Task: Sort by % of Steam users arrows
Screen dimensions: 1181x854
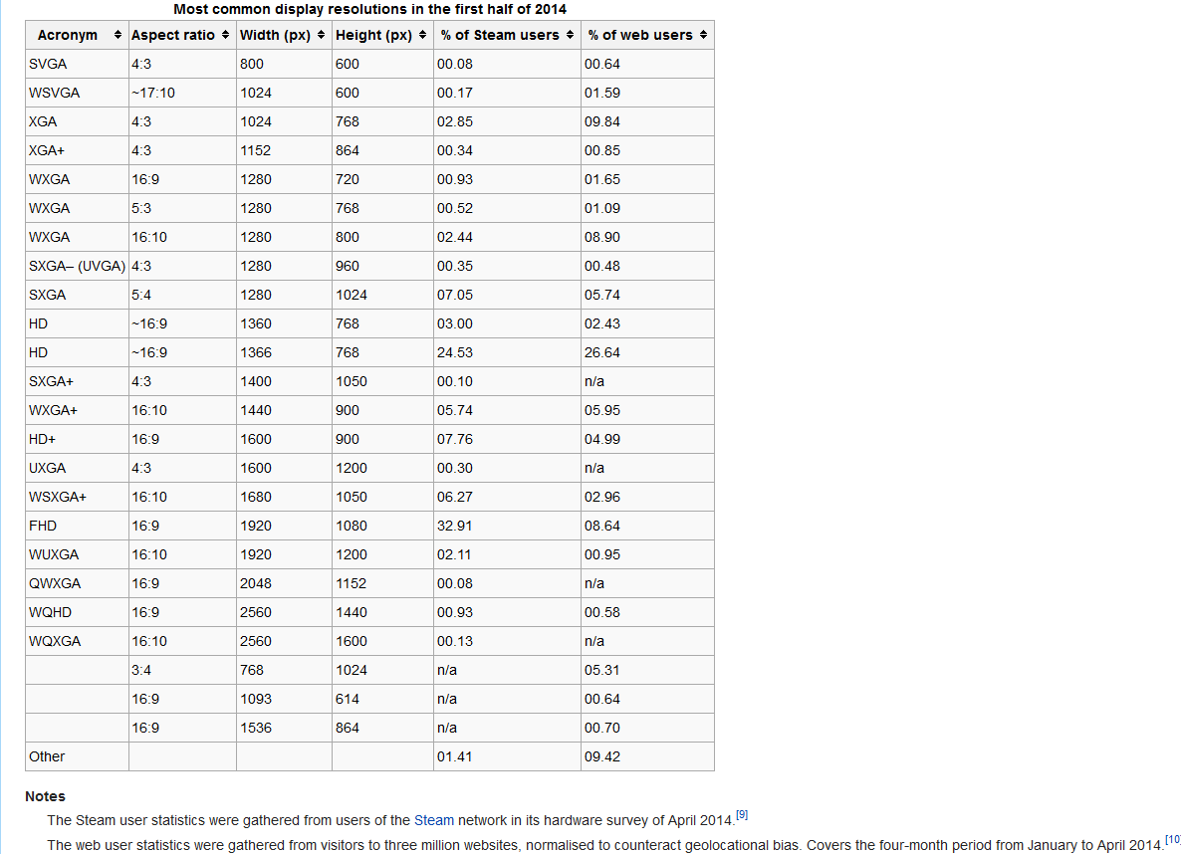Action: click(571, 35)
